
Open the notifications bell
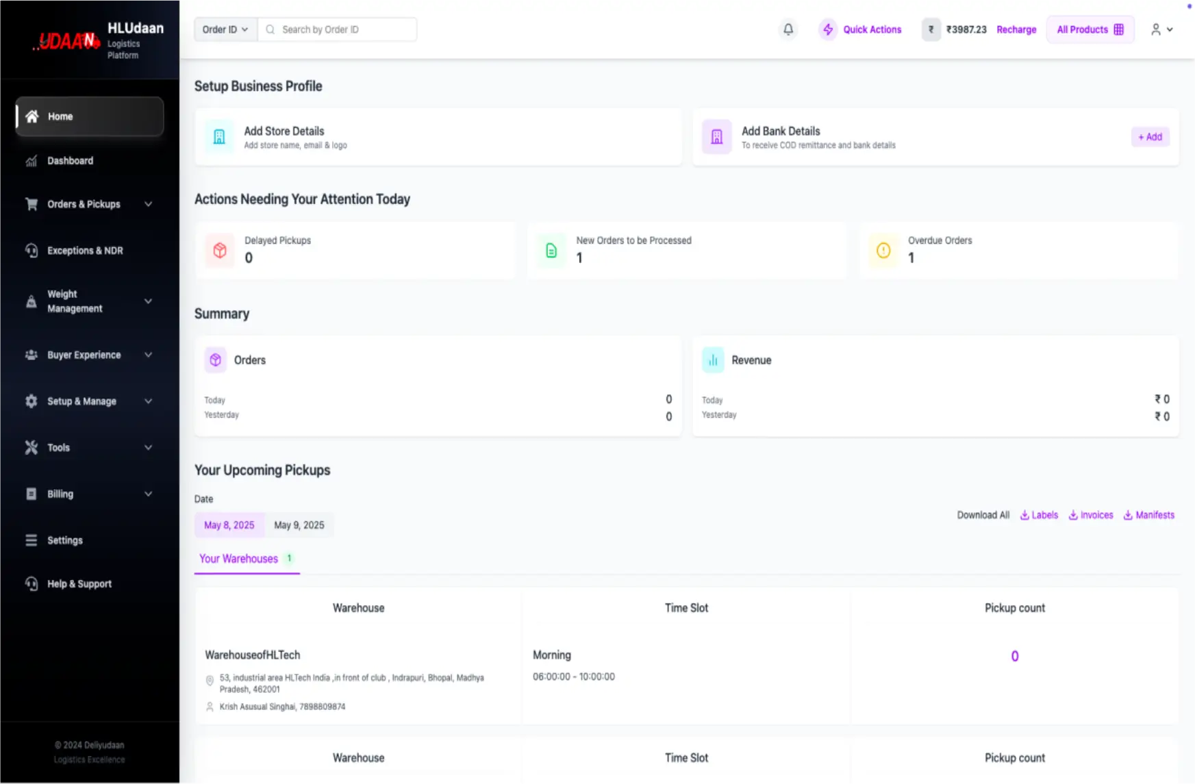[788, 29]
